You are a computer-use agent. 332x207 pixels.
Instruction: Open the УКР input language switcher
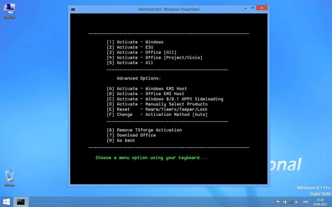coord(306,202)
